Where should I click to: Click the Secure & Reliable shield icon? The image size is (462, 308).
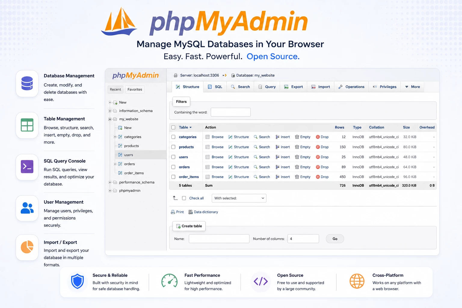(77, 281)
